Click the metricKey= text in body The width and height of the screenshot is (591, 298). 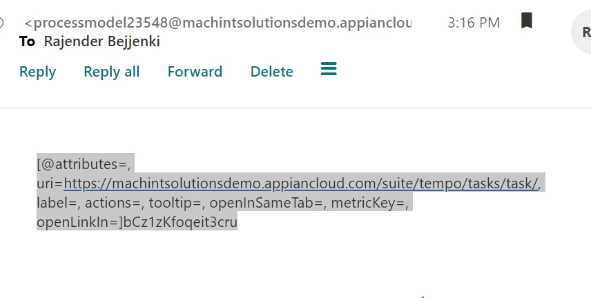point(369,203)
